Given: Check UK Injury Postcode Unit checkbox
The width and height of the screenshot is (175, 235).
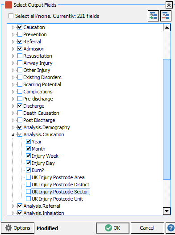Looking at the screenshot, I should click(28, 199).
